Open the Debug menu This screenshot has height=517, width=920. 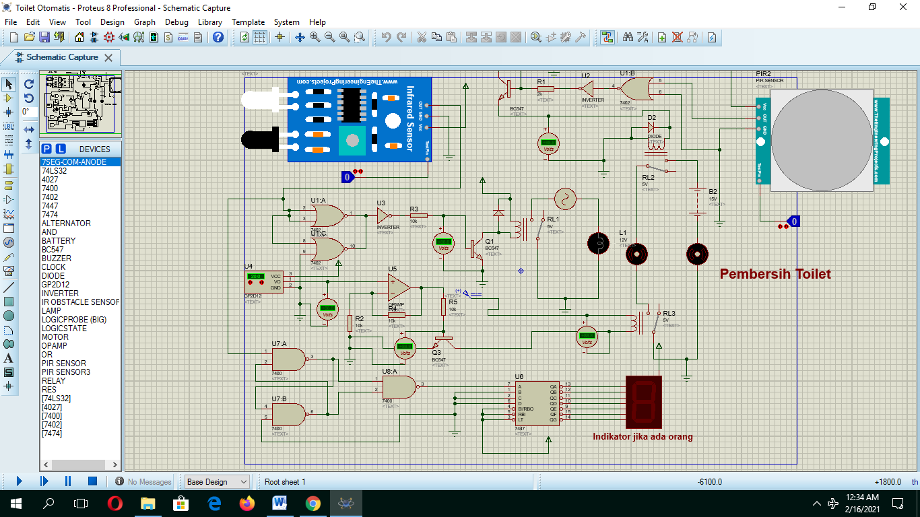point(176,22)
